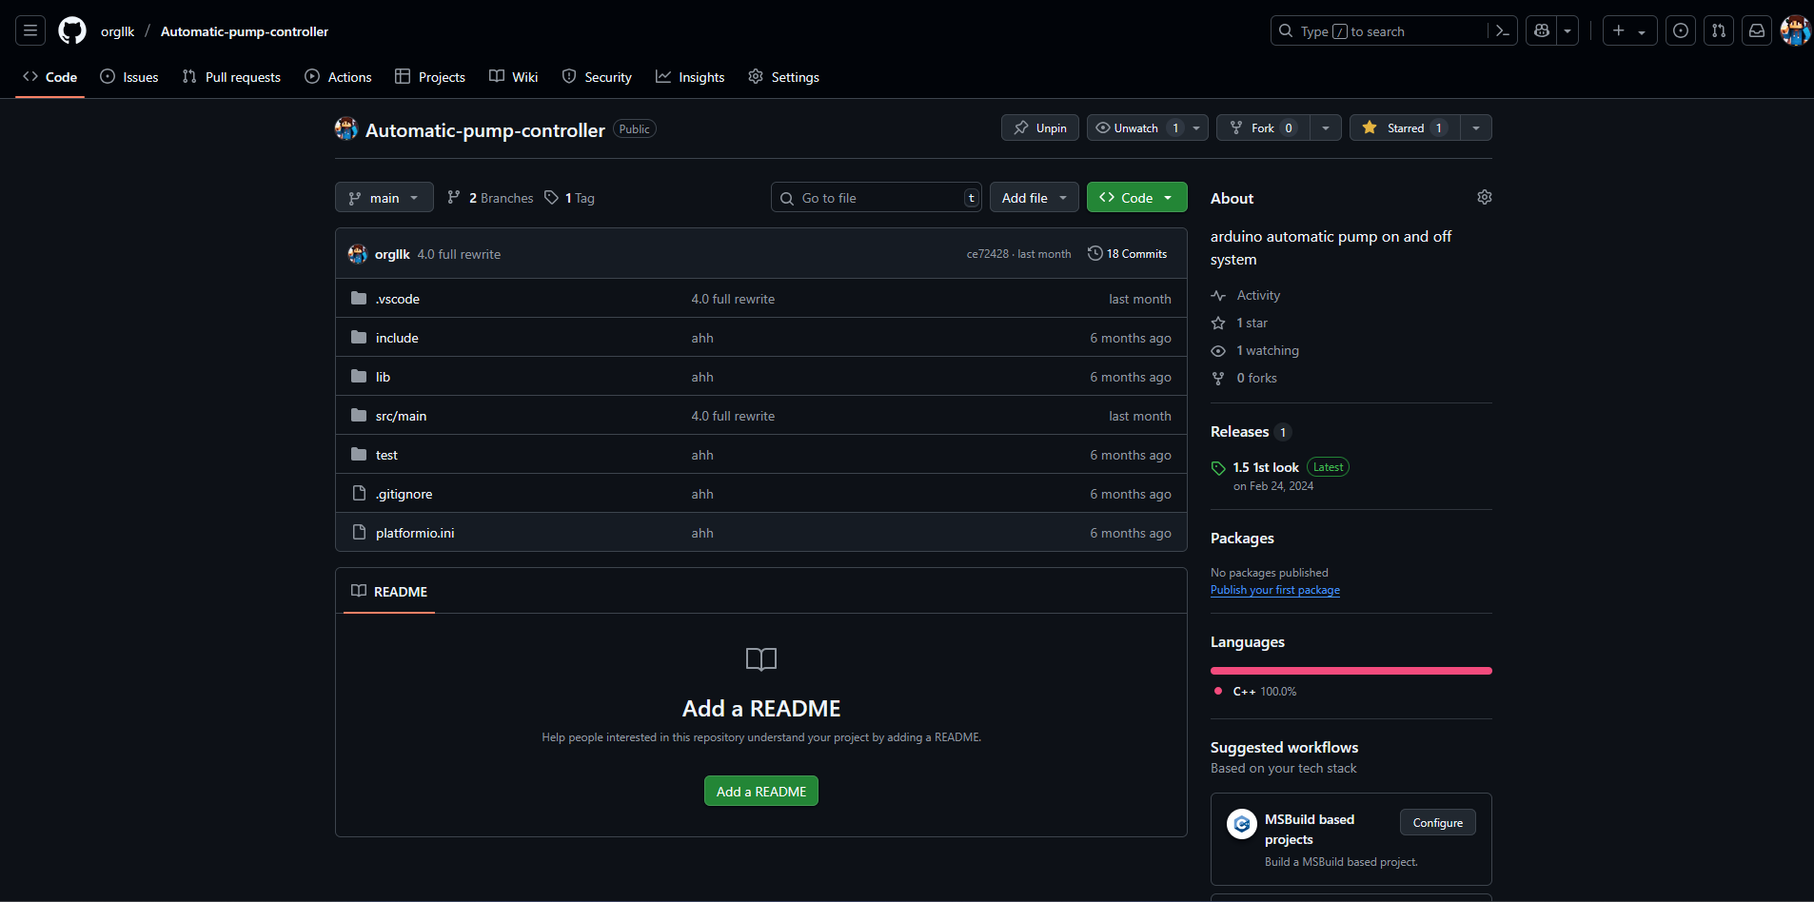This screenshot has height=902, width=1814.
Task: Expand the Copilot dropdown arrow
Action: tap(1568, 30)
